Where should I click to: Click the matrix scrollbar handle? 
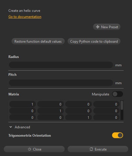click(122, 105)
